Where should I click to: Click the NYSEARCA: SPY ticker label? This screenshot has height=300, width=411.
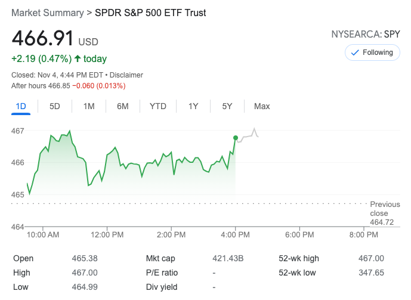click(366, 34)
